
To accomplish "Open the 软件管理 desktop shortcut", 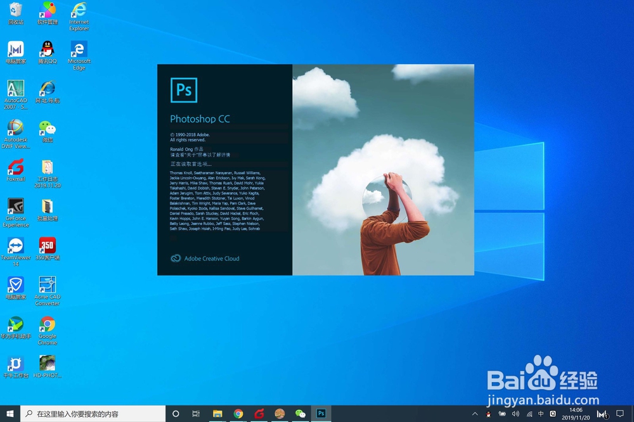I will (48, 13).
